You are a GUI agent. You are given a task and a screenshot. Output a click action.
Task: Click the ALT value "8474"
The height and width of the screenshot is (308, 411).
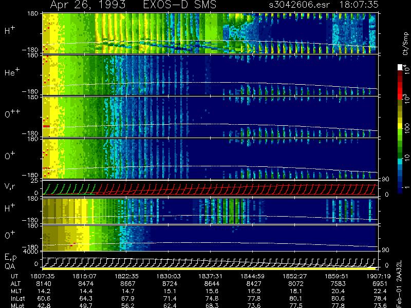86,284
